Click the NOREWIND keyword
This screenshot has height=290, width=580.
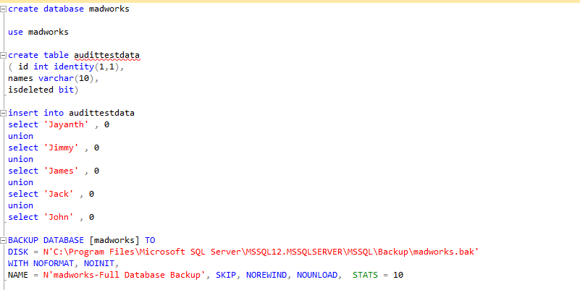point(266,276)
